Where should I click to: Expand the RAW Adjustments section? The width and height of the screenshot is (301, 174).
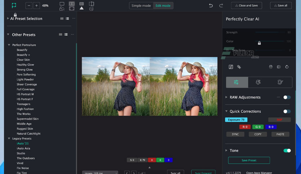click(x=226, y=97)
